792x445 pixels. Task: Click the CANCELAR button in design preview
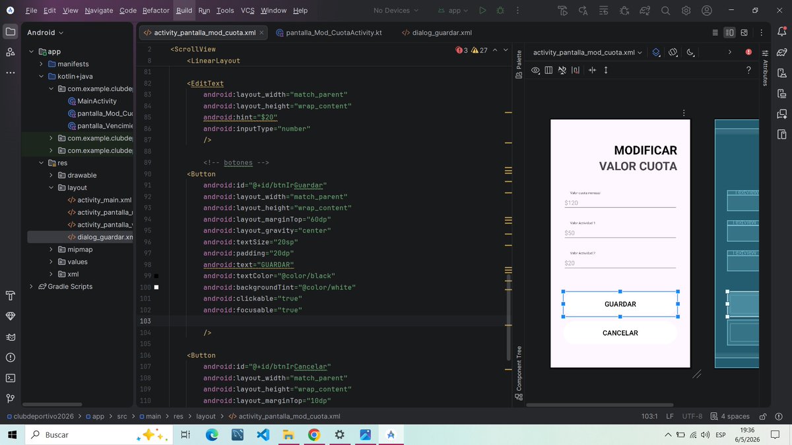[x=620, y=333]
